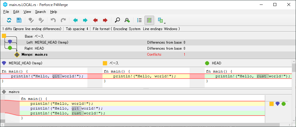Viewport: 296px width, 127px height.
Task: Click the 'Left: MERGE_HEAD (temp)' row
Action: tap(148, 42)
